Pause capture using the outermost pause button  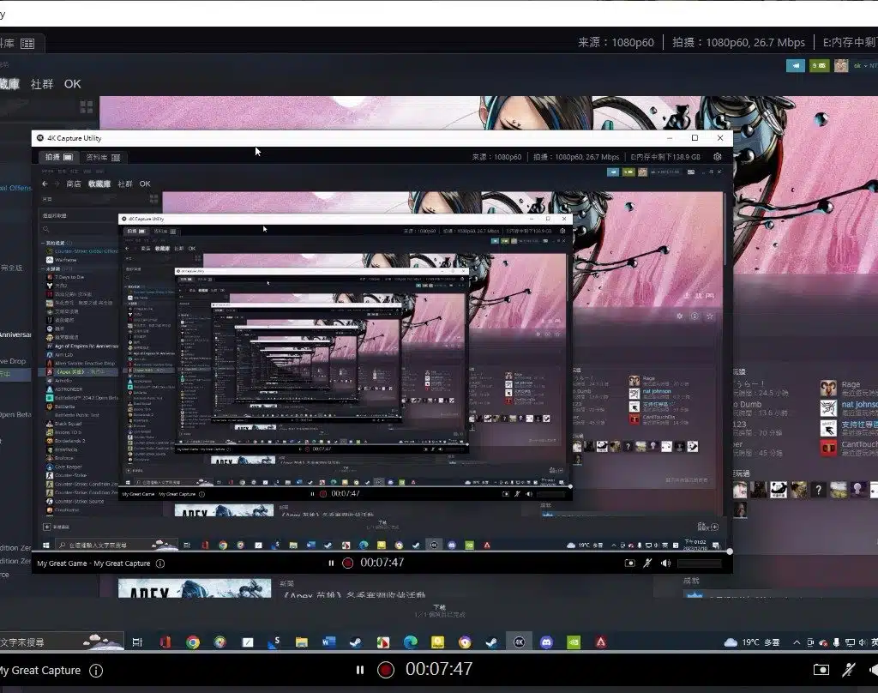[360, 670]
